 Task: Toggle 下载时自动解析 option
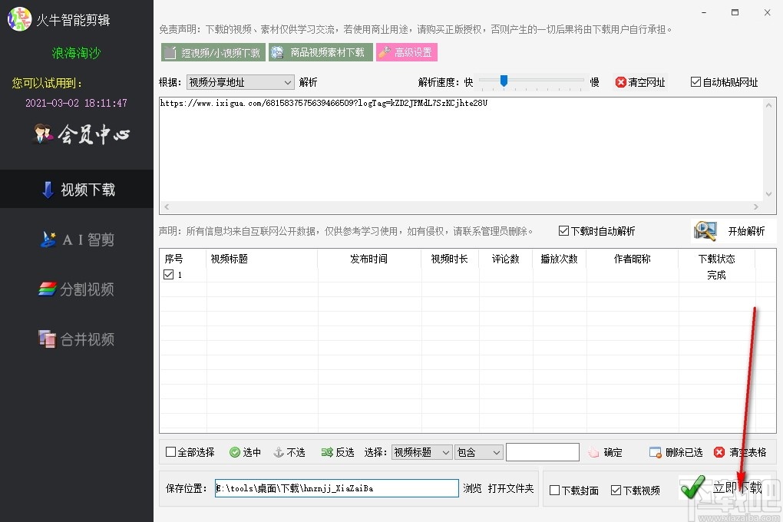click(565, 230)
